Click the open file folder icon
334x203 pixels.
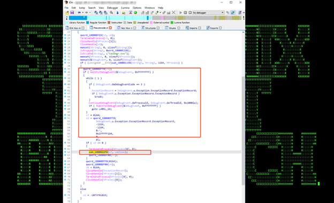(x=67, y=12)
